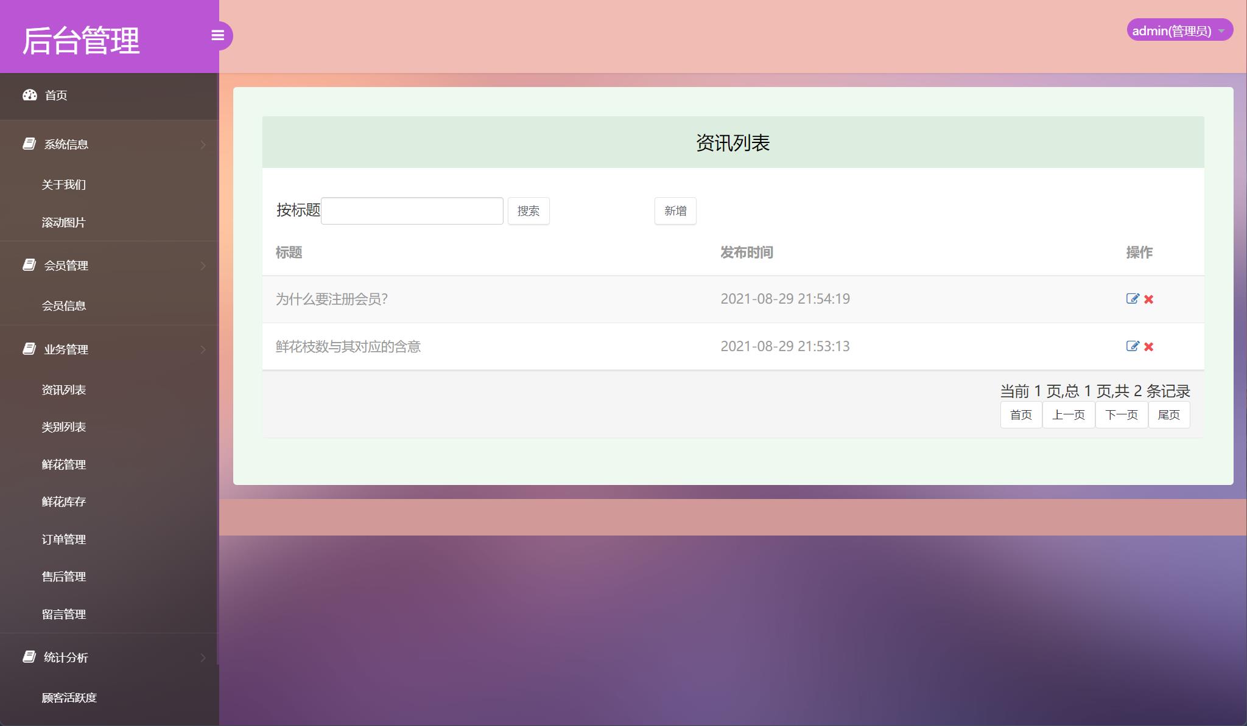Click the book icon beside 统计分析
Image resolution: width=1247 pixels, height=726 pixels.
[28, 657]
